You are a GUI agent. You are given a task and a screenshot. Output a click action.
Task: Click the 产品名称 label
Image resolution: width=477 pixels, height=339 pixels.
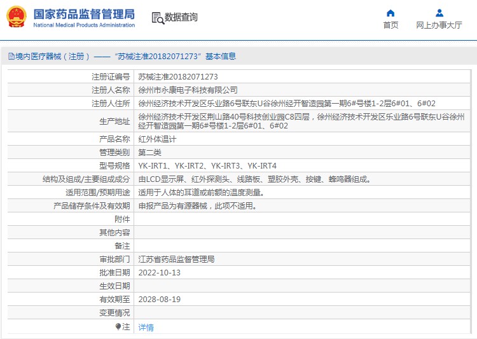click(x=114, y=139)
